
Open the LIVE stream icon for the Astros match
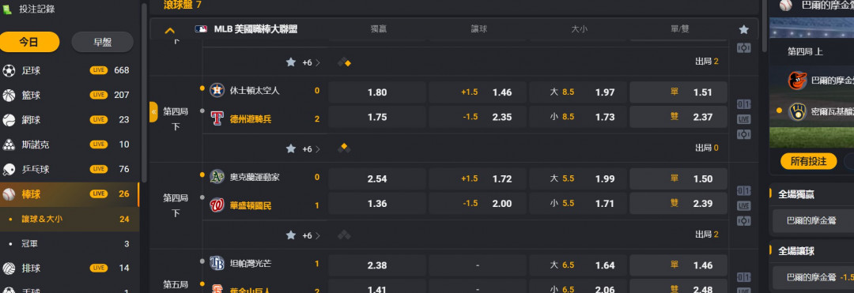click(x=743, y=119)
